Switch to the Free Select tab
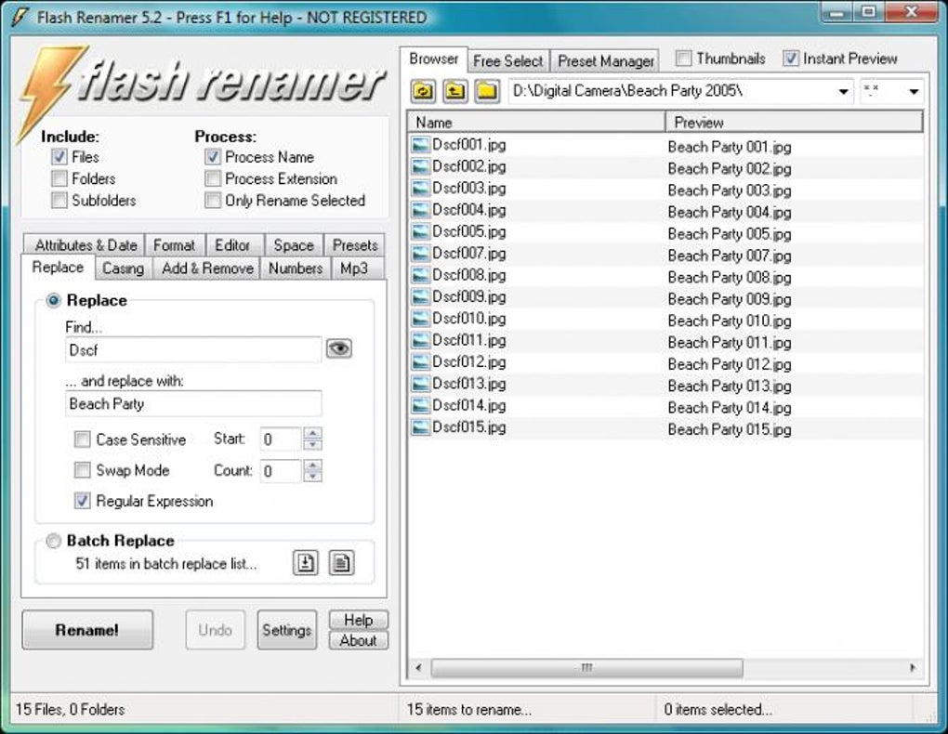The height and width of the screenshot is (734, 948). pos(507,61)
